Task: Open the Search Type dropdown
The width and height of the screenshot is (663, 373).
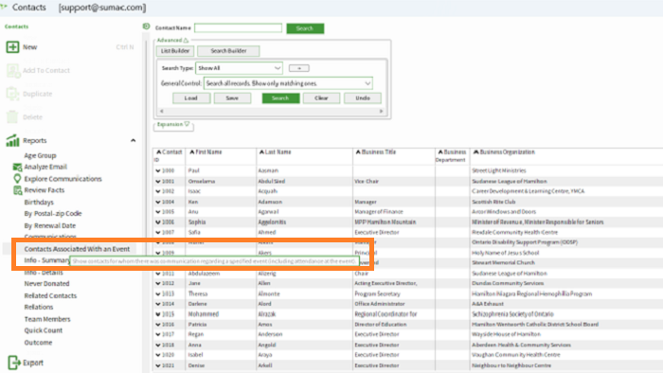Action: pos(278,68)
